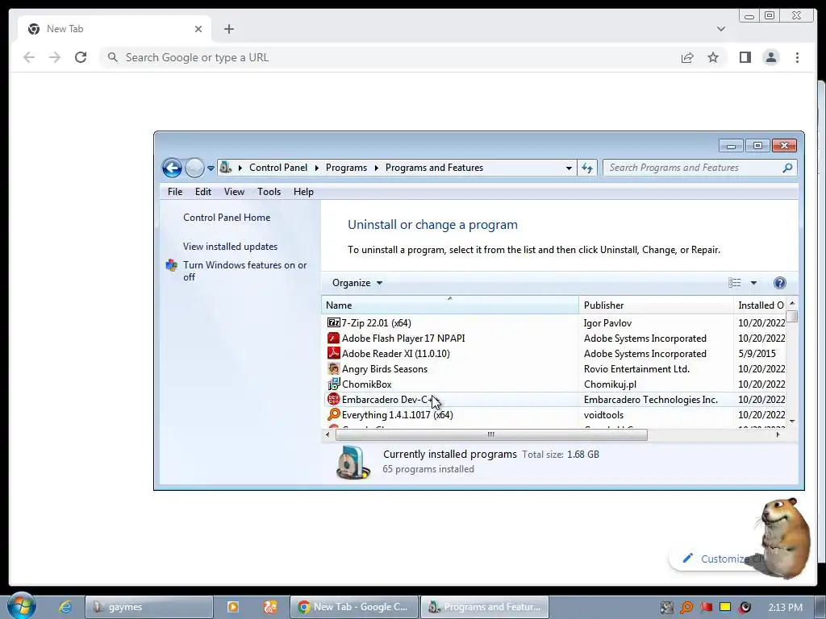Click the yellow tray icon

pos(725,607)
